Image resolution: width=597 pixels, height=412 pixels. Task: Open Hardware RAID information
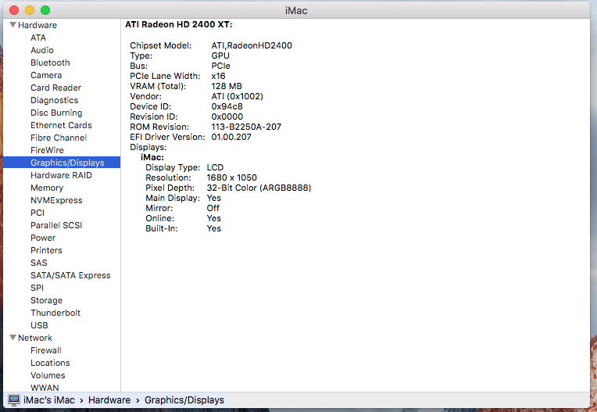coord(61,175)
